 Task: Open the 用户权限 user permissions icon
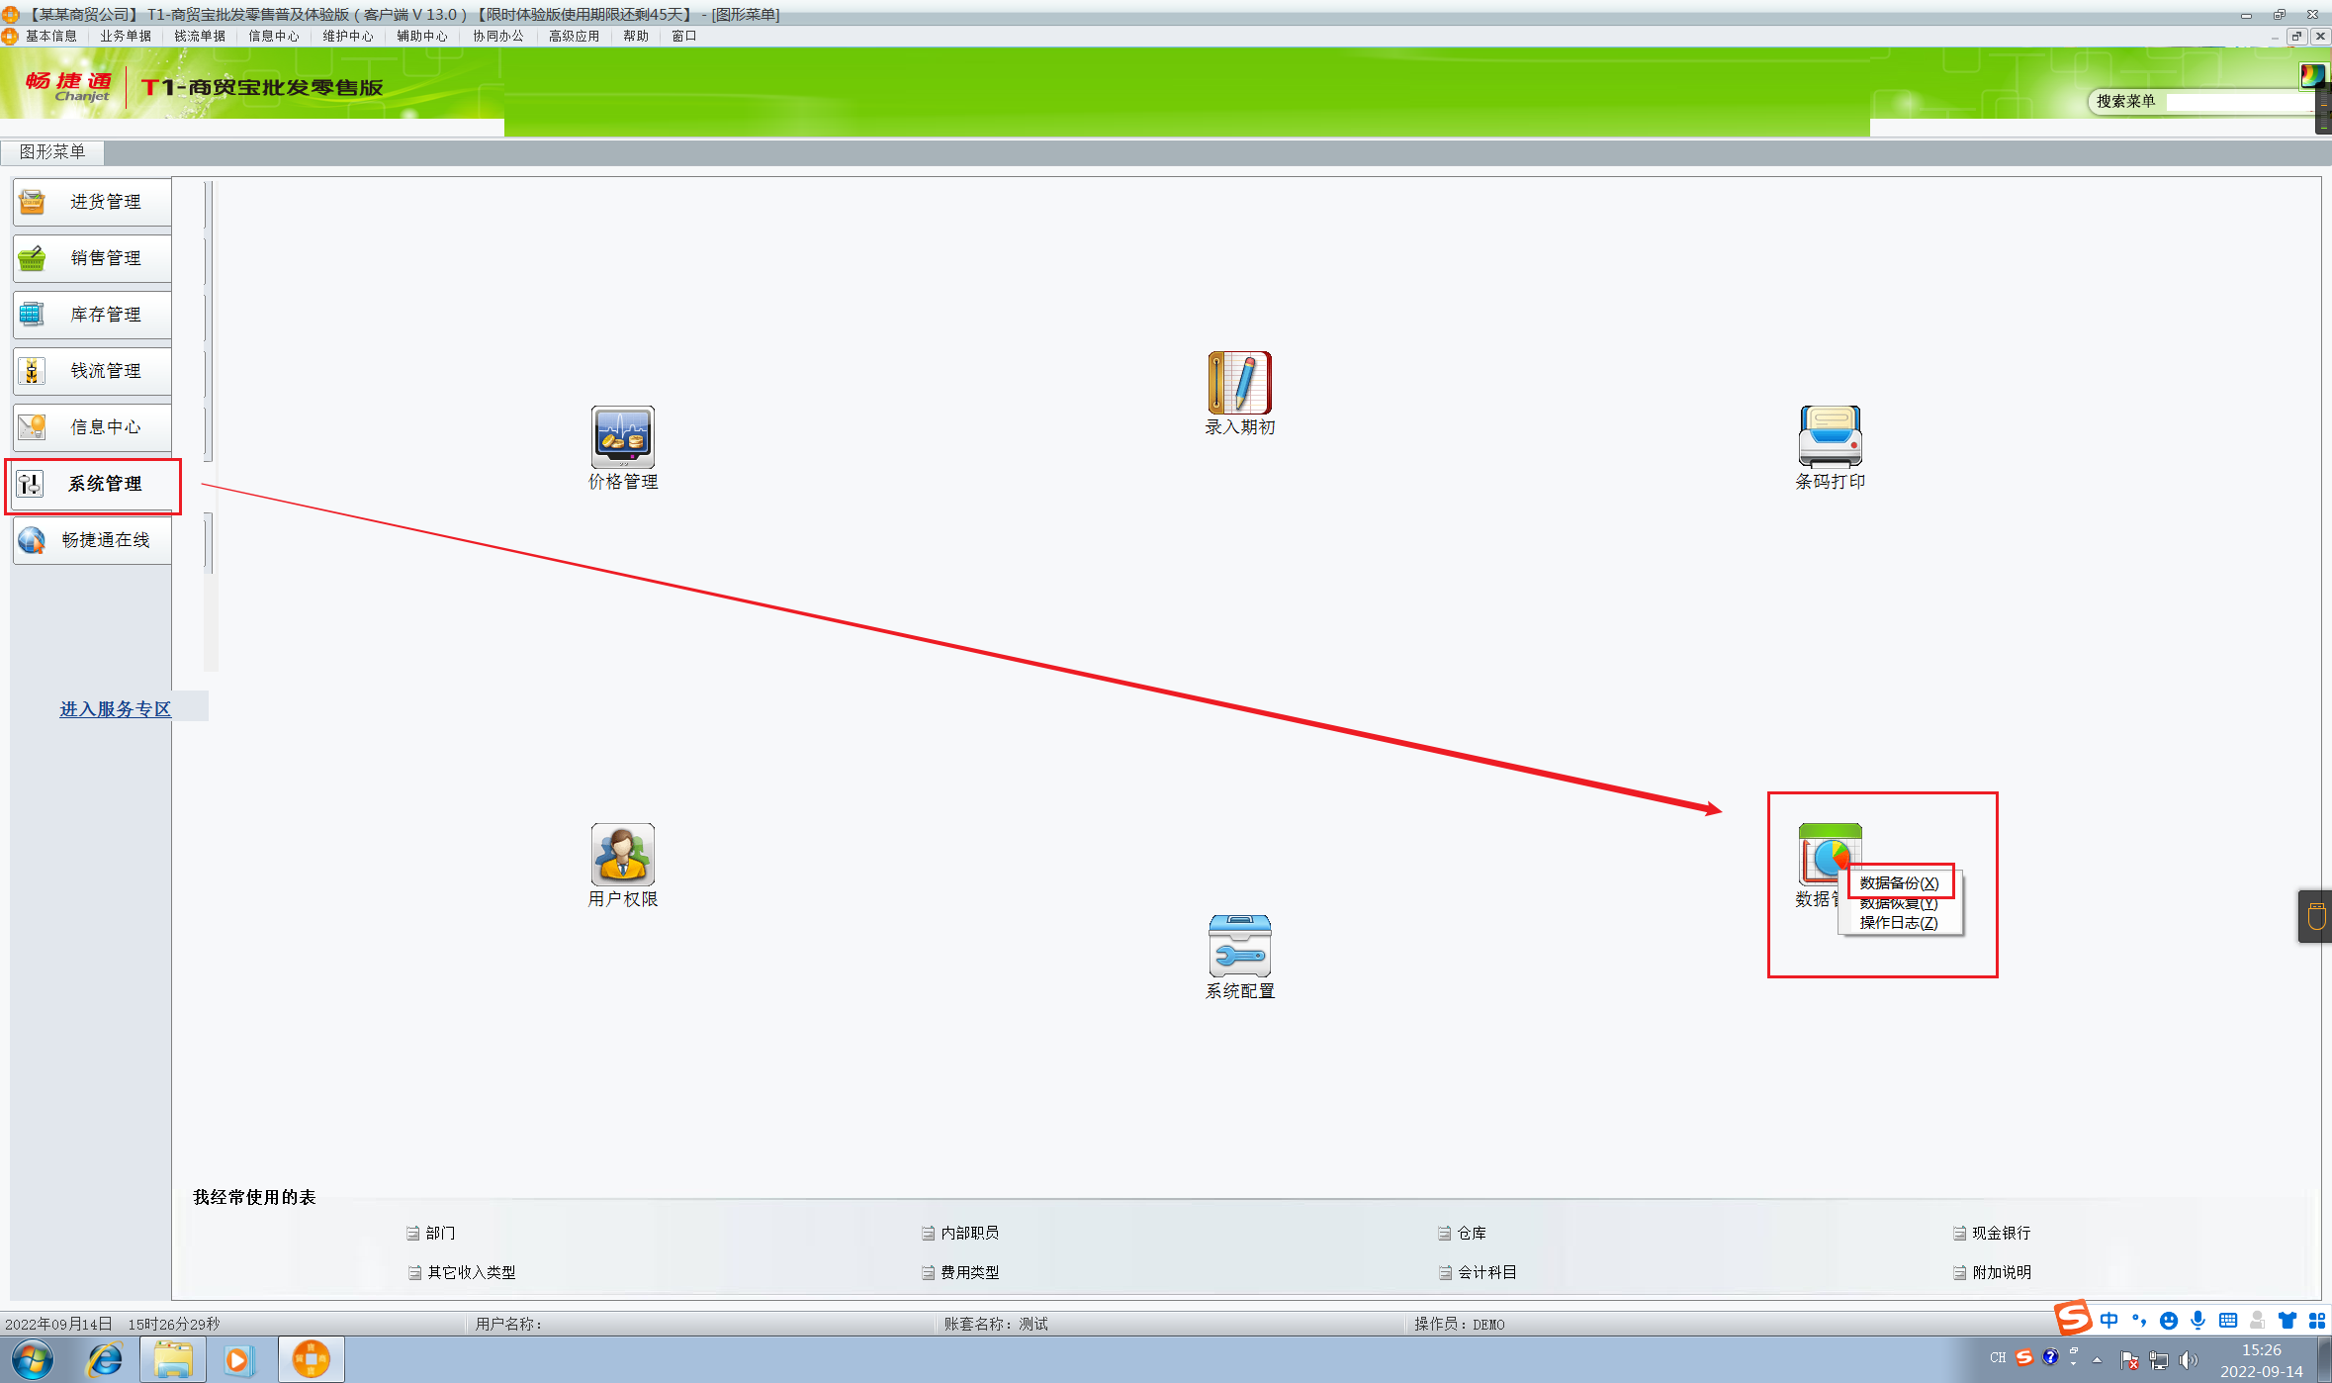tap(622, 855)
